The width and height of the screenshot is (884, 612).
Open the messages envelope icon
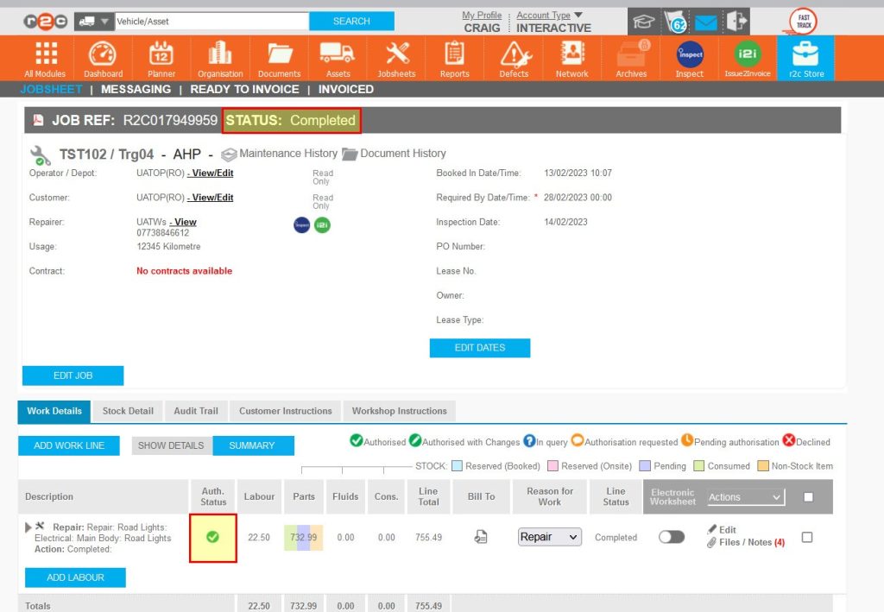coord(706,21)
